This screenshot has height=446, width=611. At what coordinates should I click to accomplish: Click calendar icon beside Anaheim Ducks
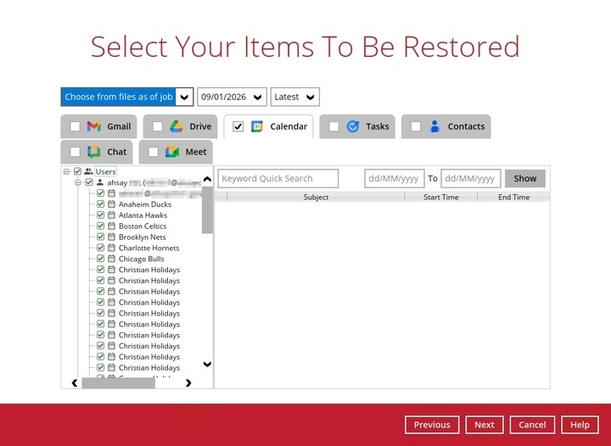pyautogui.click(x=111, y=204)
